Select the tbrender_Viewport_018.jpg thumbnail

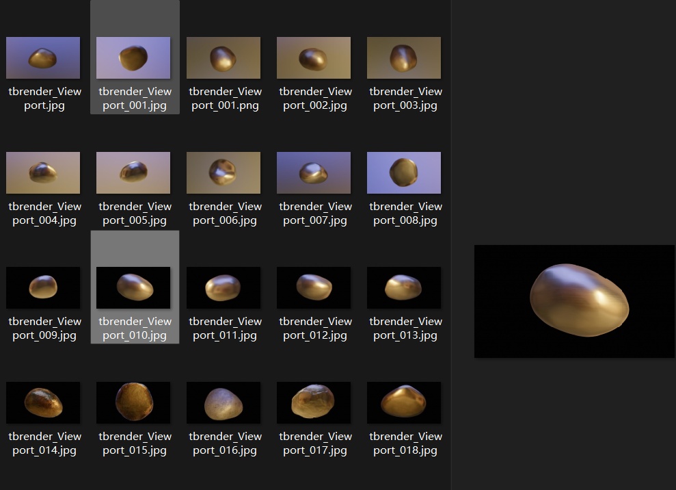pyautogui.click(x=404, y=402)
